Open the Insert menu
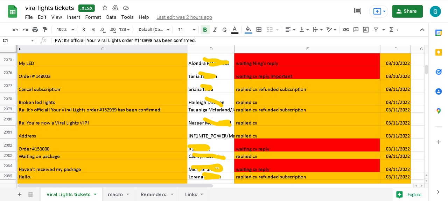This screenshot has height=201, width=448. coord(73,17)
